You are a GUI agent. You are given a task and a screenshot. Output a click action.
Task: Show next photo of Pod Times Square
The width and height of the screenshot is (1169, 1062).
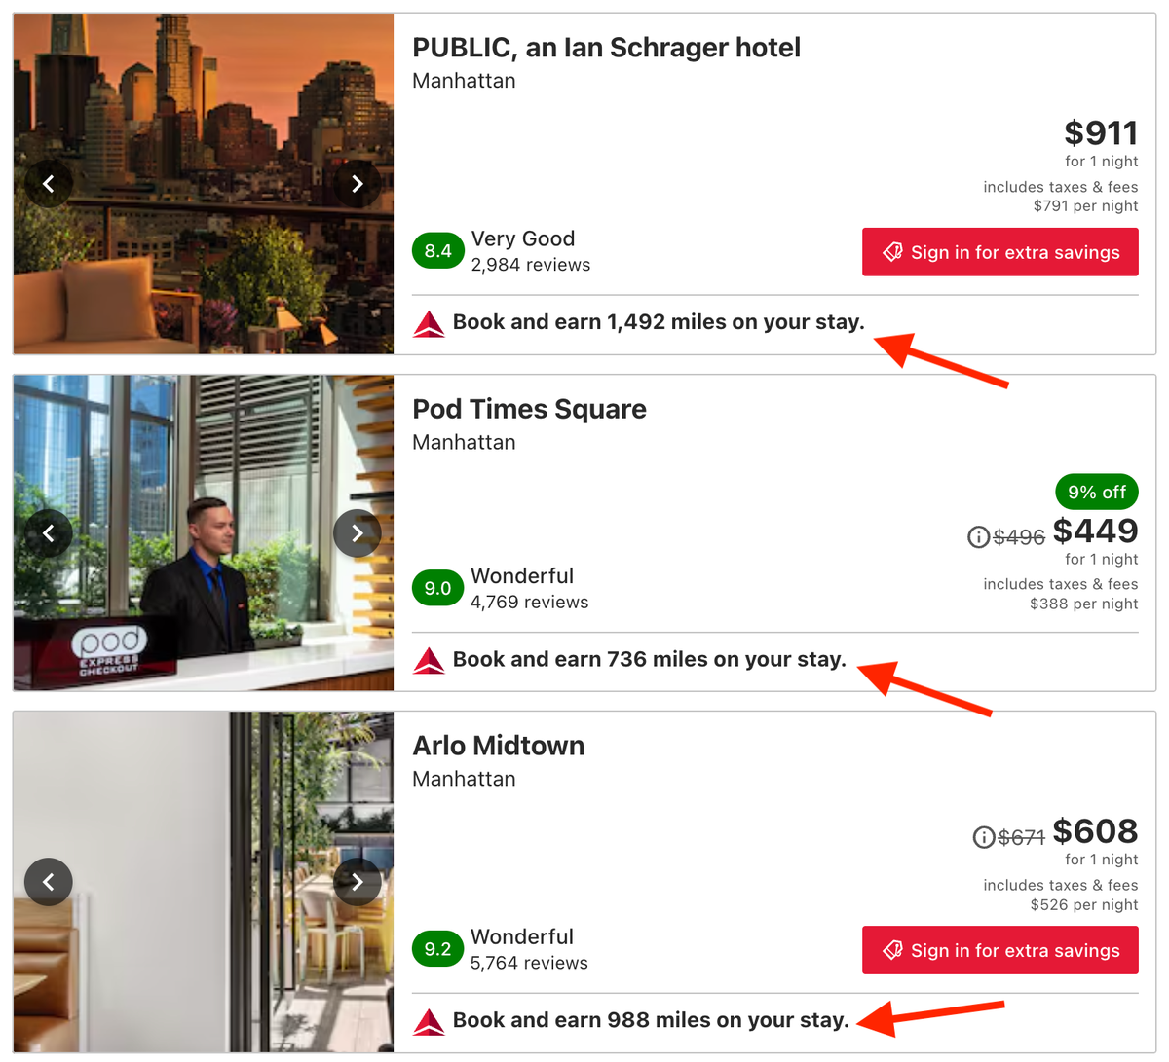[x=357, y=533]
